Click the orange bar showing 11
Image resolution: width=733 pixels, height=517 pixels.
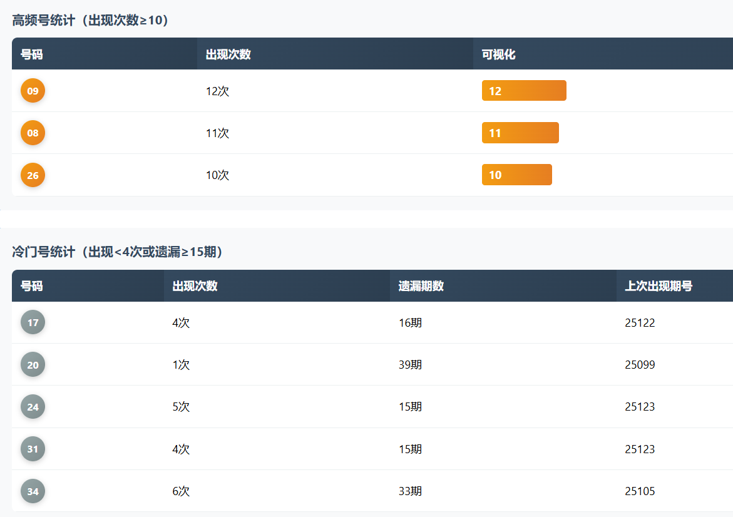(x=520, y=133)
